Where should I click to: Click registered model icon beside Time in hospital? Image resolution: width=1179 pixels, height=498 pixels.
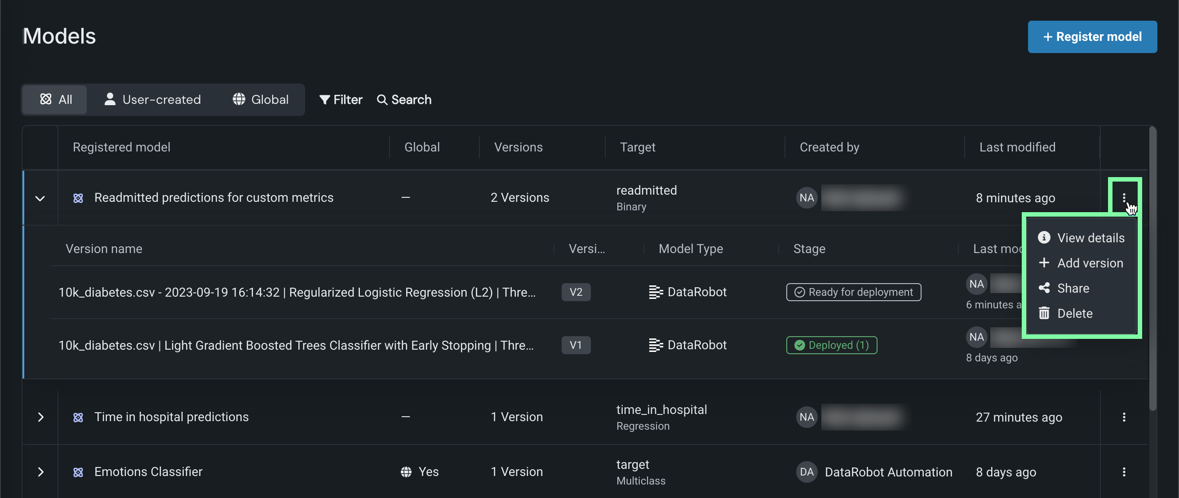click(78, 417)
